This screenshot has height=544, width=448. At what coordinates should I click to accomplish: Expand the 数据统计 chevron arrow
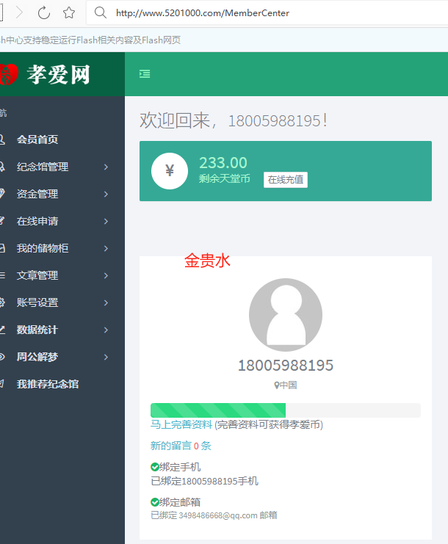[106, 330]
